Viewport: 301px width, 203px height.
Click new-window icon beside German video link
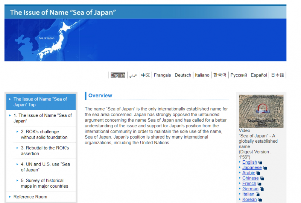click(261, 189)
